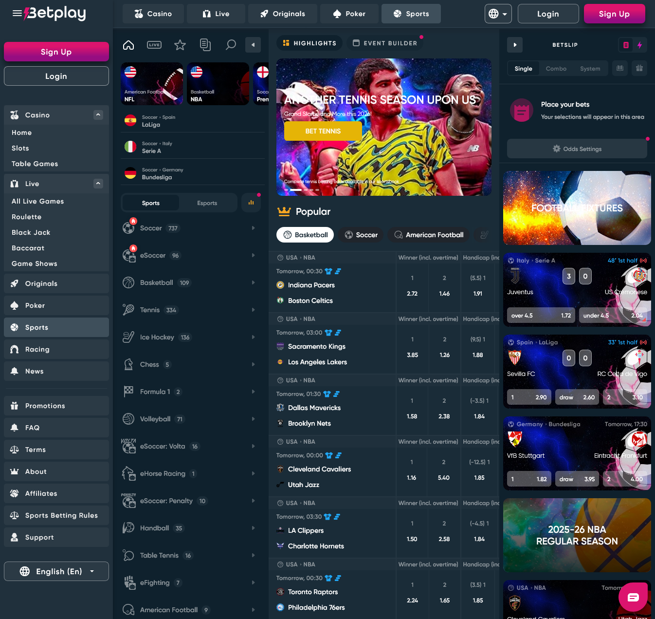Click the Indiana Pacers team logo
Image resolution: width=655 pixels, height=619 pixels.
[x=280, y=285]
